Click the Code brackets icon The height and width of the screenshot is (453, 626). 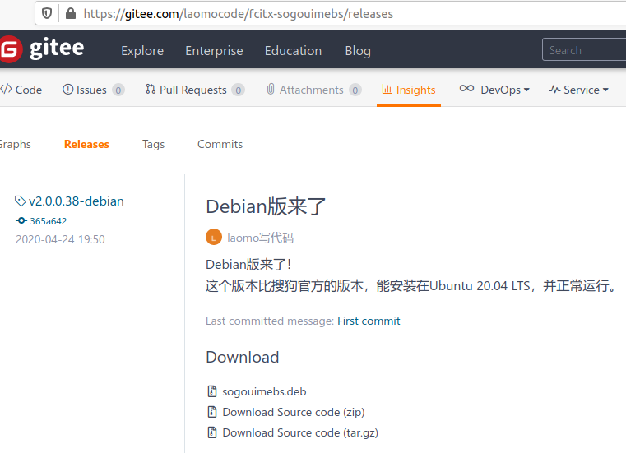(x=6, y=89)
